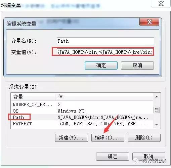
Task: Select the PATHEXT variable row
Action: tap(82, 124)
